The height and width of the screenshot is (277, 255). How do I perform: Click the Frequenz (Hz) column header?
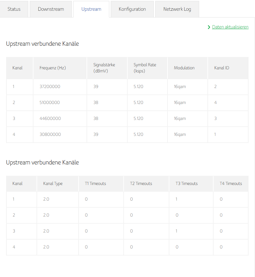pyautogui.click(x=53, y=68)
